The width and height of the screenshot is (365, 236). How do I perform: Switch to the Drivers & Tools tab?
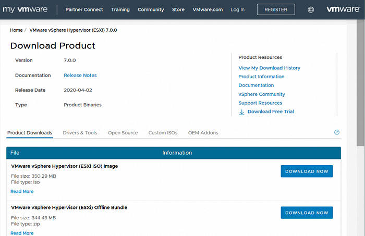coord(80,133)
